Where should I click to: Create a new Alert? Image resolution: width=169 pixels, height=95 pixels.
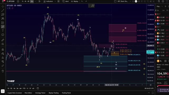pyautogui.click(x=66, y=1)
